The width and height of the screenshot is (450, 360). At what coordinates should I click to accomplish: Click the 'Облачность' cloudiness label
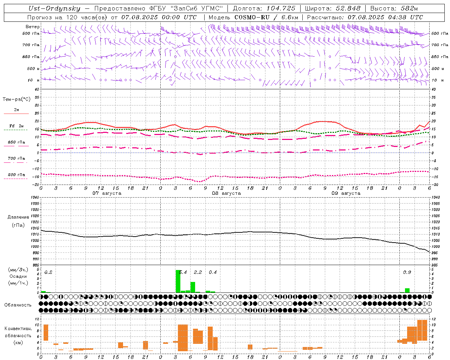click(18, 305)
